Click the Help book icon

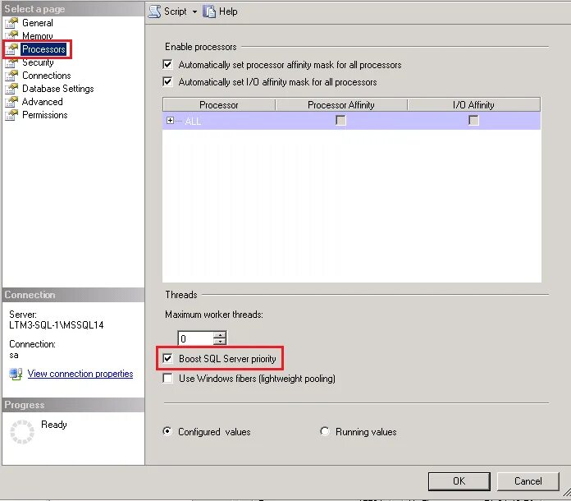pyautogui.click(x=209, y=11)
